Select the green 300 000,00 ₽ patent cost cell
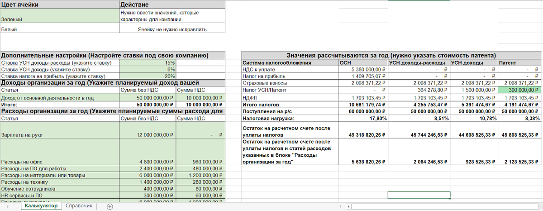Screen dimensions: 543x211 pos(519,90)
